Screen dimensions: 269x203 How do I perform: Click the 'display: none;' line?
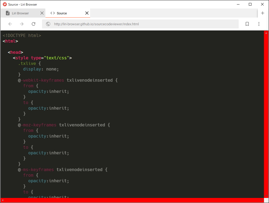click(x=41, y=69)
